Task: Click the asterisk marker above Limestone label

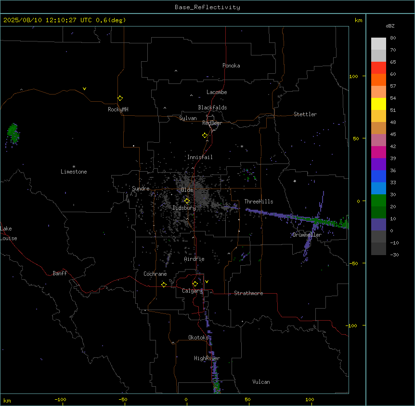Action: [x=74, y=166]
